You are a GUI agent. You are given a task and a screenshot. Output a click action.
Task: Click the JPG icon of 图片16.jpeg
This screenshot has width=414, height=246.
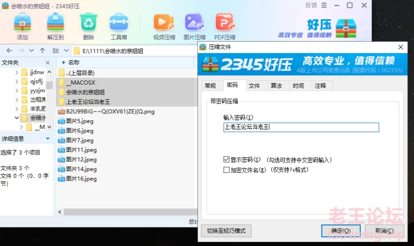[x=62, y=179]
